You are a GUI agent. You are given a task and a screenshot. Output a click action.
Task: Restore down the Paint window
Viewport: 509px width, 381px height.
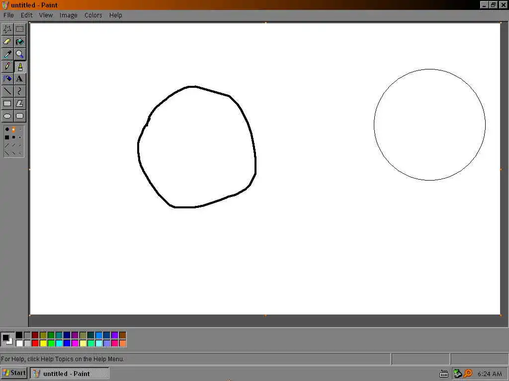pyautogui.click(x=494, y=5)
